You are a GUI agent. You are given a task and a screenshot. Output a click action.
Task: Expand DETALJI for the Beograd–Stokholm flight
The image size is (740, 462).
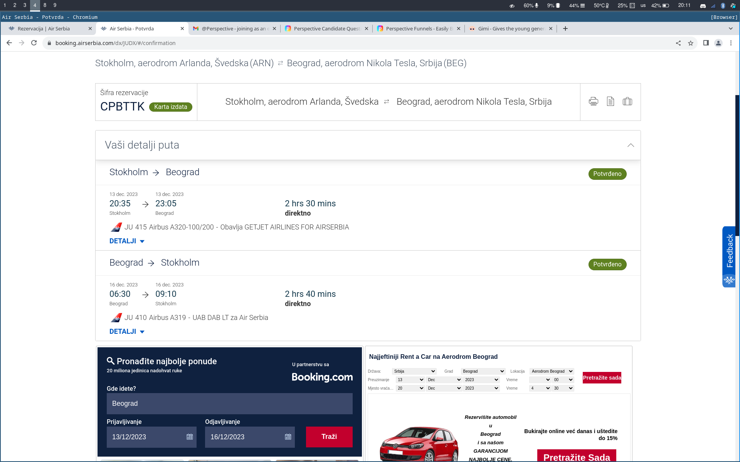click(127, 331)
